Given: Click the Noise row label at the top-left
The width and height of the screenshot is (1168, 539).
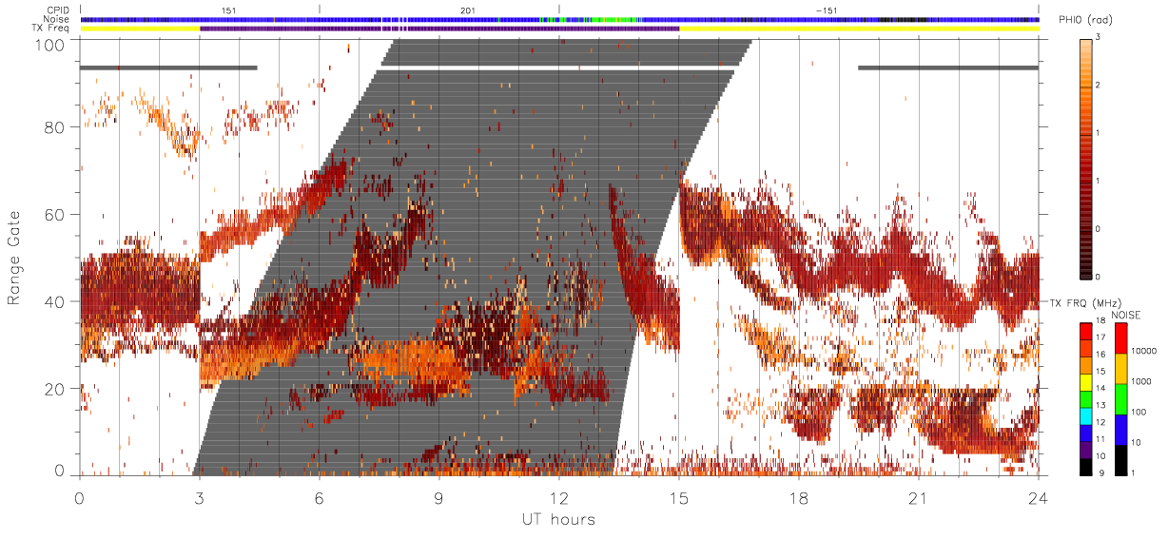Looking at the screenshot, I should click(54, 18).
